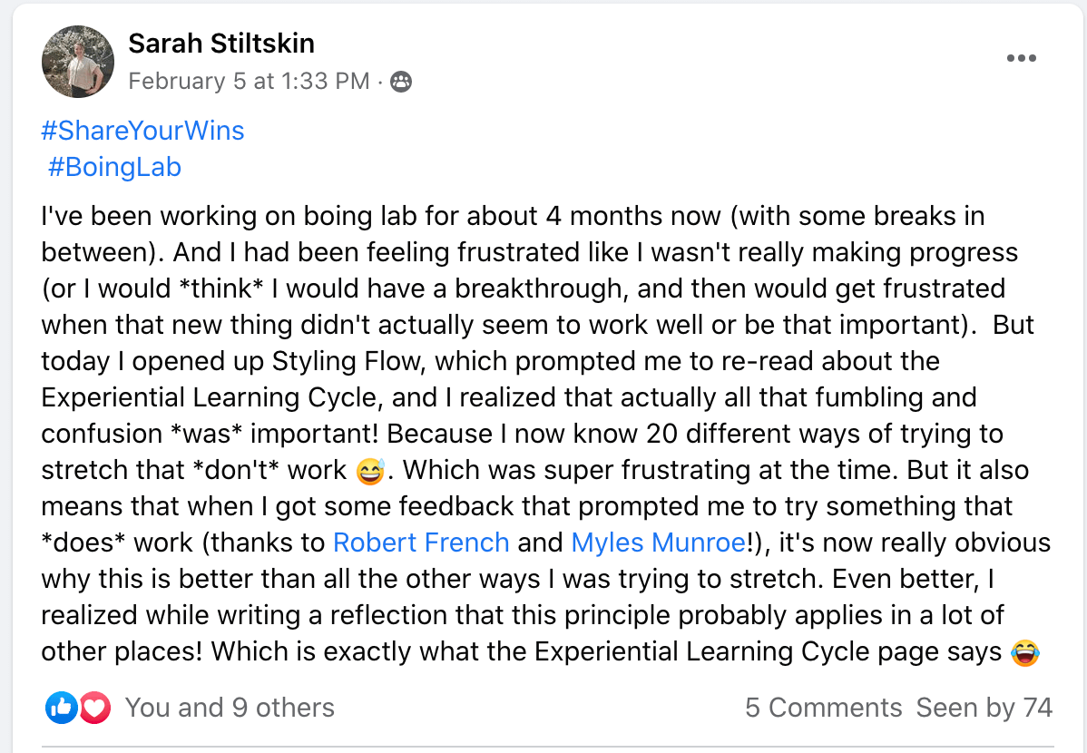Click the author name Sarah Stiltskin
This screenshot has width=1087, height=753.
tap(221, 43)
